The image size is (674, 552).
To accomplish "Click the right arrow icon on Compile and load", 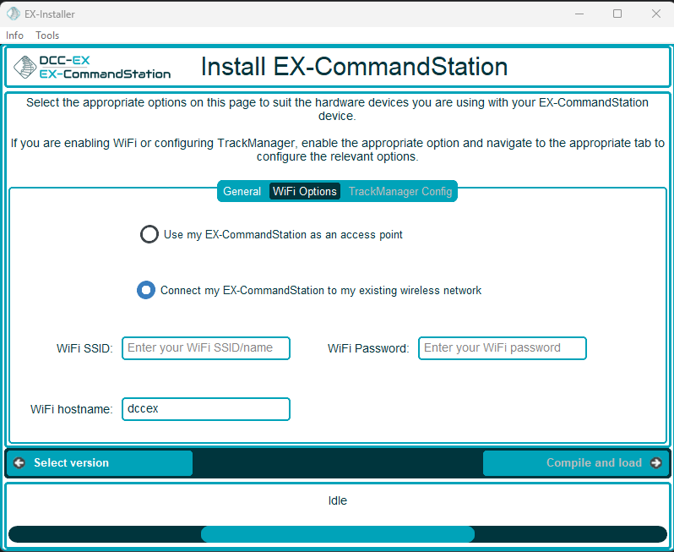I will (x=656, y=463).
